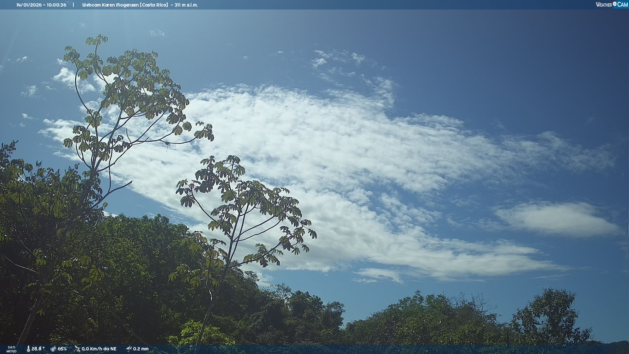
Task: Click the rain umbrella precipitation icon
Action: coord(129,349)
